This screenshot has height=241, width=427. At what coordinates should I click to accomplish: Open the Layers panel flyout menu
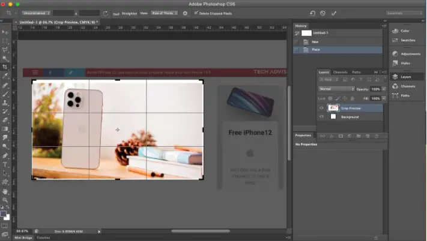click(x=384, y=72)
